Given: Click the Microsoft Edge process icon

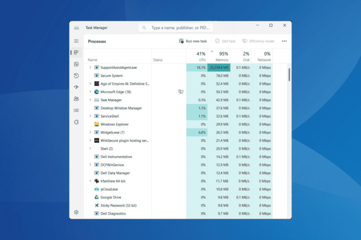Looking at the screenshot, I should click(97, 92).
